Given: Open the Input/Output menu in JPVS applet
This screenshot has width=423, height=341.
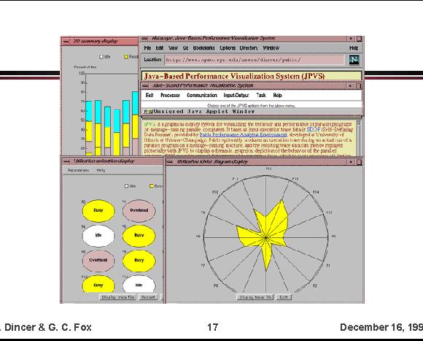Looking at the screenshot, I should [236, 96].
